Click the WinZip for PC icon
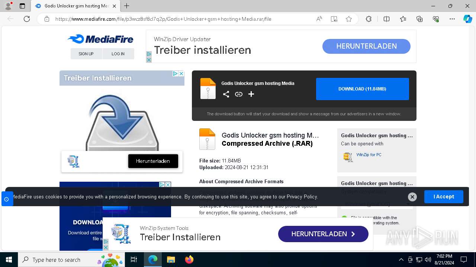 point(348,157)
